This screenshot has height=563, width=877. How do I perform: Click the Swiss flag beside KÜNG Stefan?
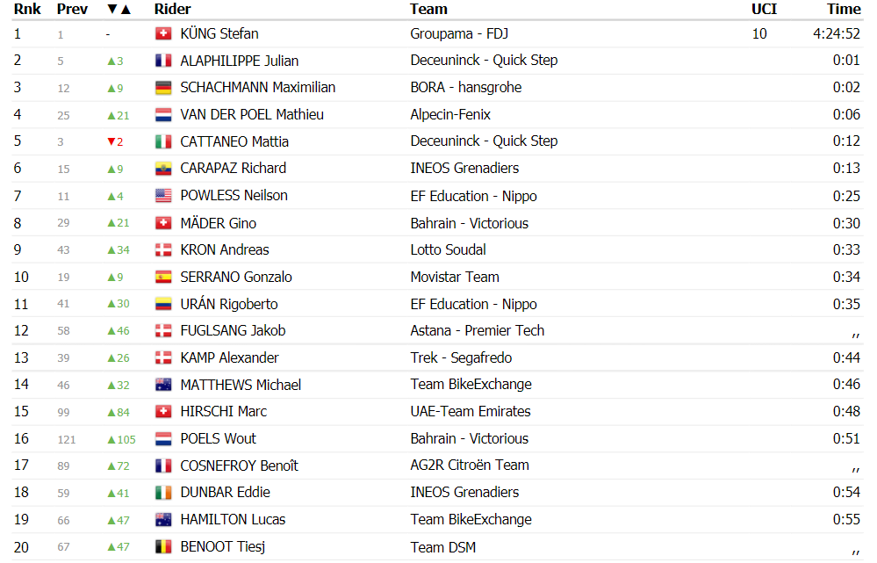[163, 34]
